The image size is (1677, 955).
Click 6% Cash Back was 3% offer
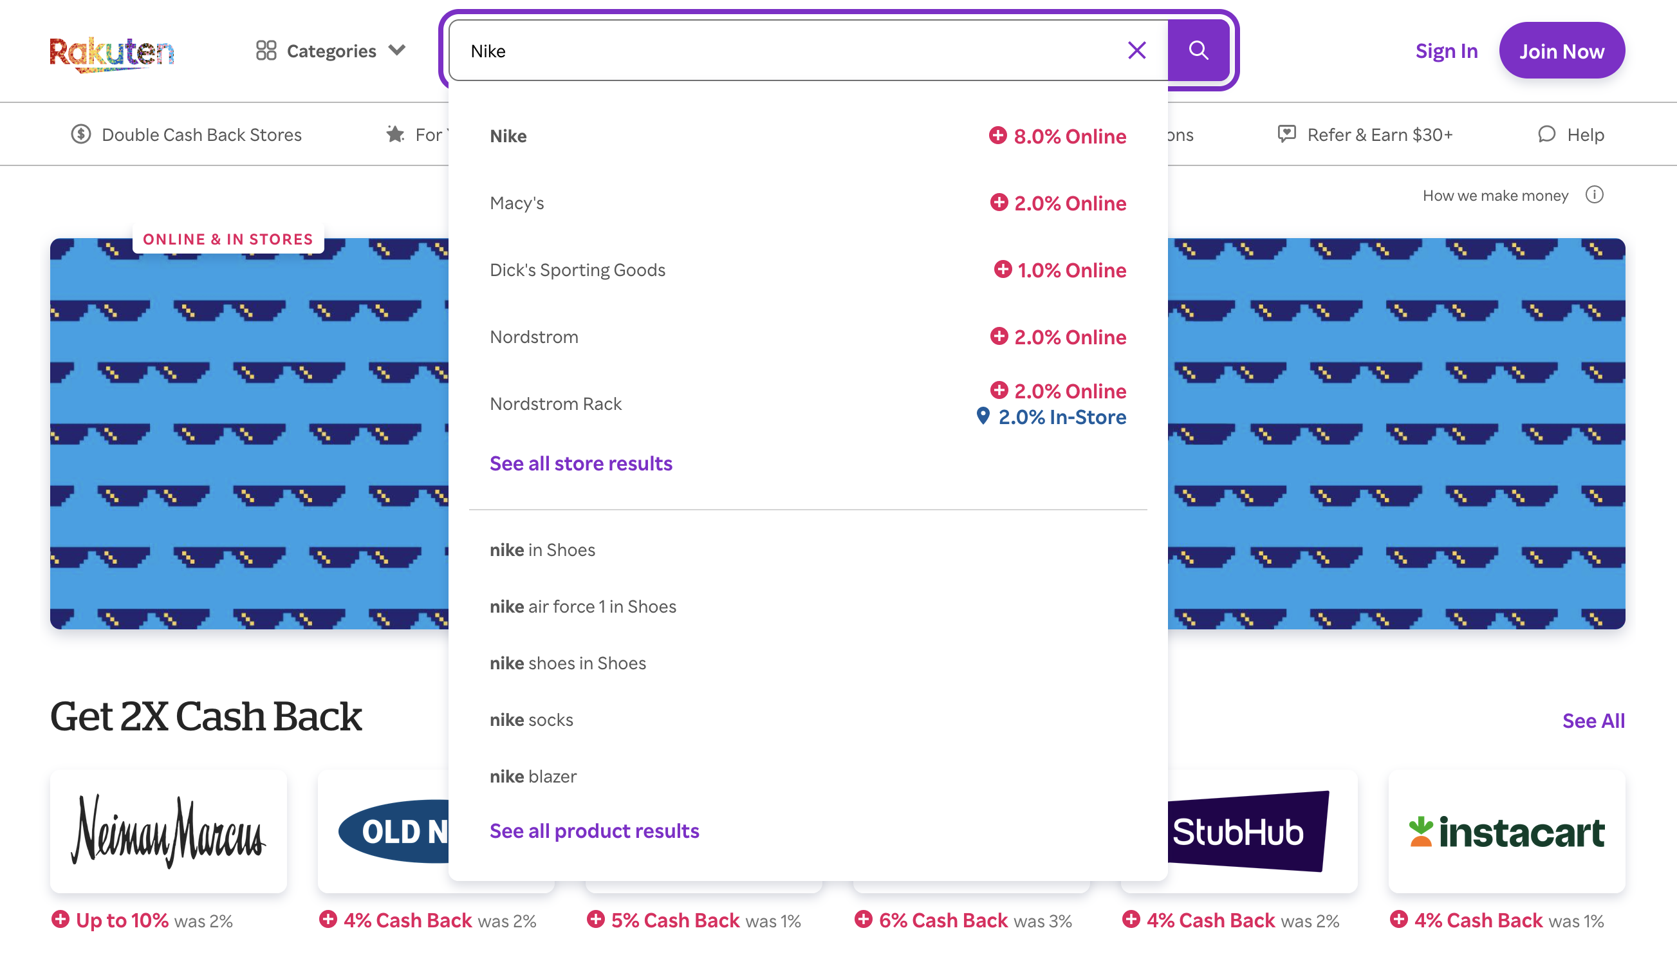[963, 920]
